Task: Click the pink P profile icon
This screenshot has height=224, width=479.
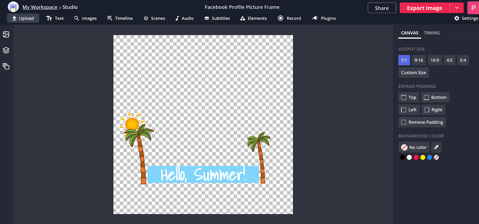Action: [x=473, y=8]
